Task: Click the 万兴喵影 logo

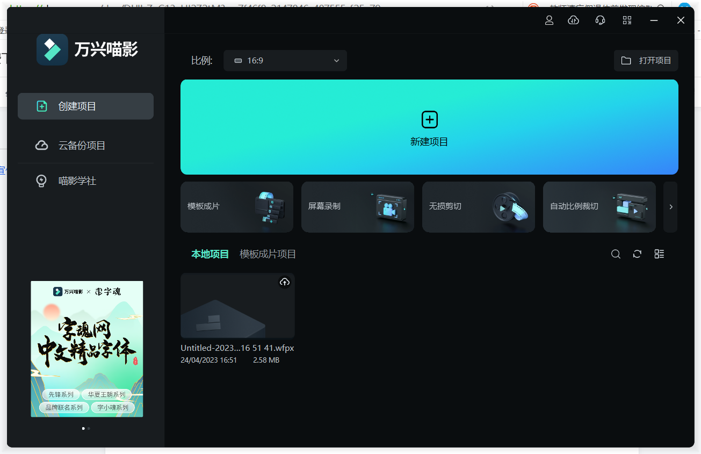Action: point(88,49)
